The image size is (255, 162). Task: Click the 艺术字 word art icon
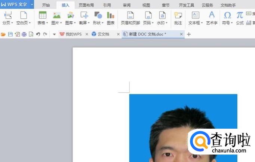pyautogui.click(x=212, y=15)
